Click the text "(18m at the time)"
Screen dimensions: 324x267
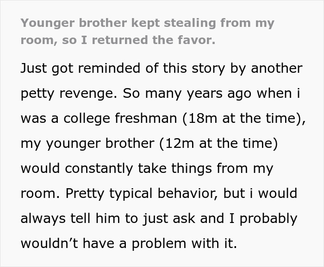pos(242,118)
